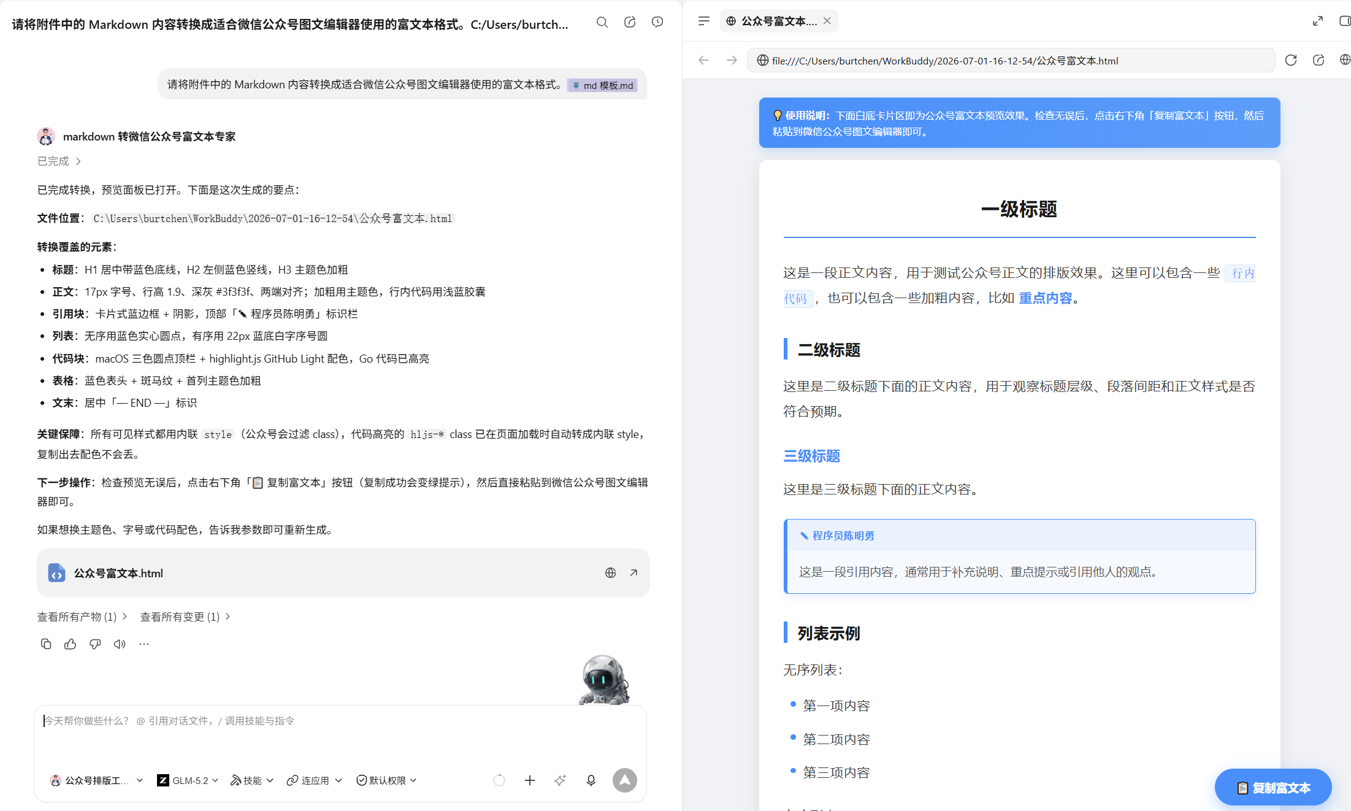Click the 列表示例 heading in preview
This screenshot has width=1351, height=811.
pos(829,633)
